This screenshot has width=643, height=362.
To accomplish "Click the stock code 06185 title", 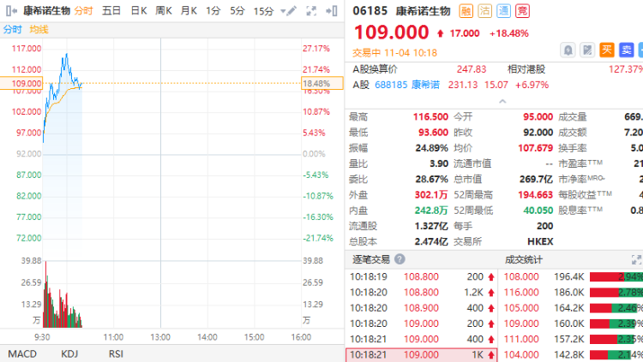I will coord(370,10).
